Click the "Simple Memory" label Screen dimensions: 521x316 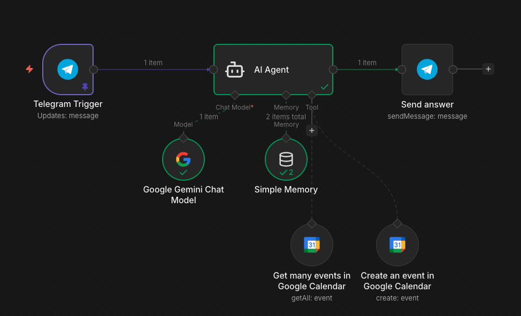(x=286, y=189)
